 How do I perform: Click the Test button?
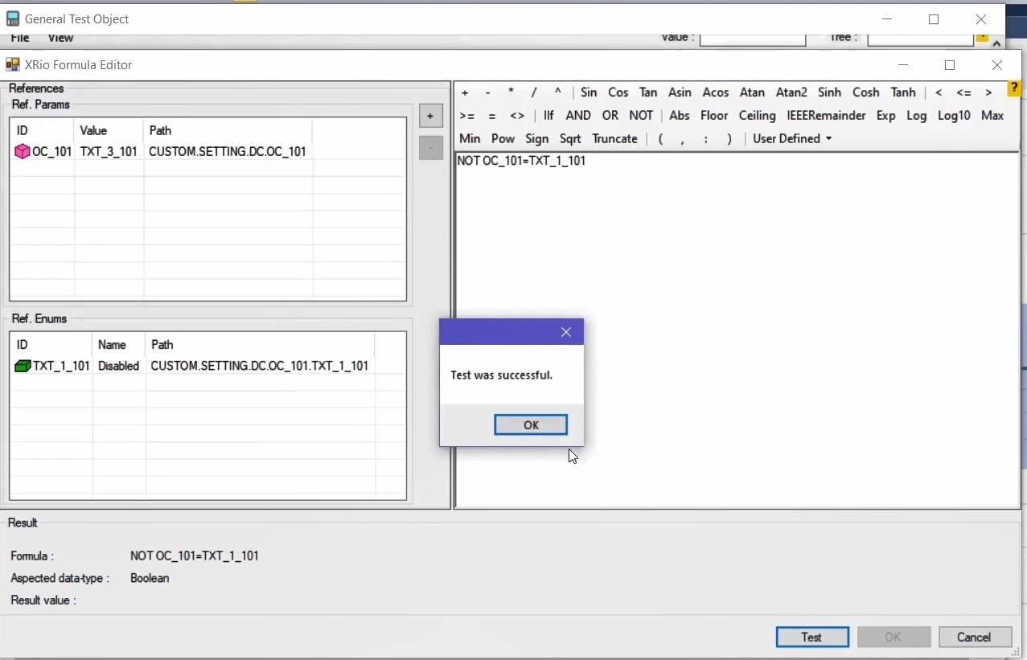(x=811, y=637)
